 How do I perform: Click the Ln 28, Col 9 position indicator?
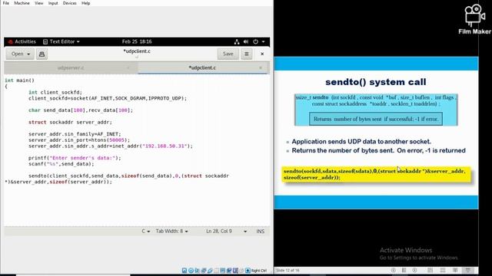click(219, 232)
